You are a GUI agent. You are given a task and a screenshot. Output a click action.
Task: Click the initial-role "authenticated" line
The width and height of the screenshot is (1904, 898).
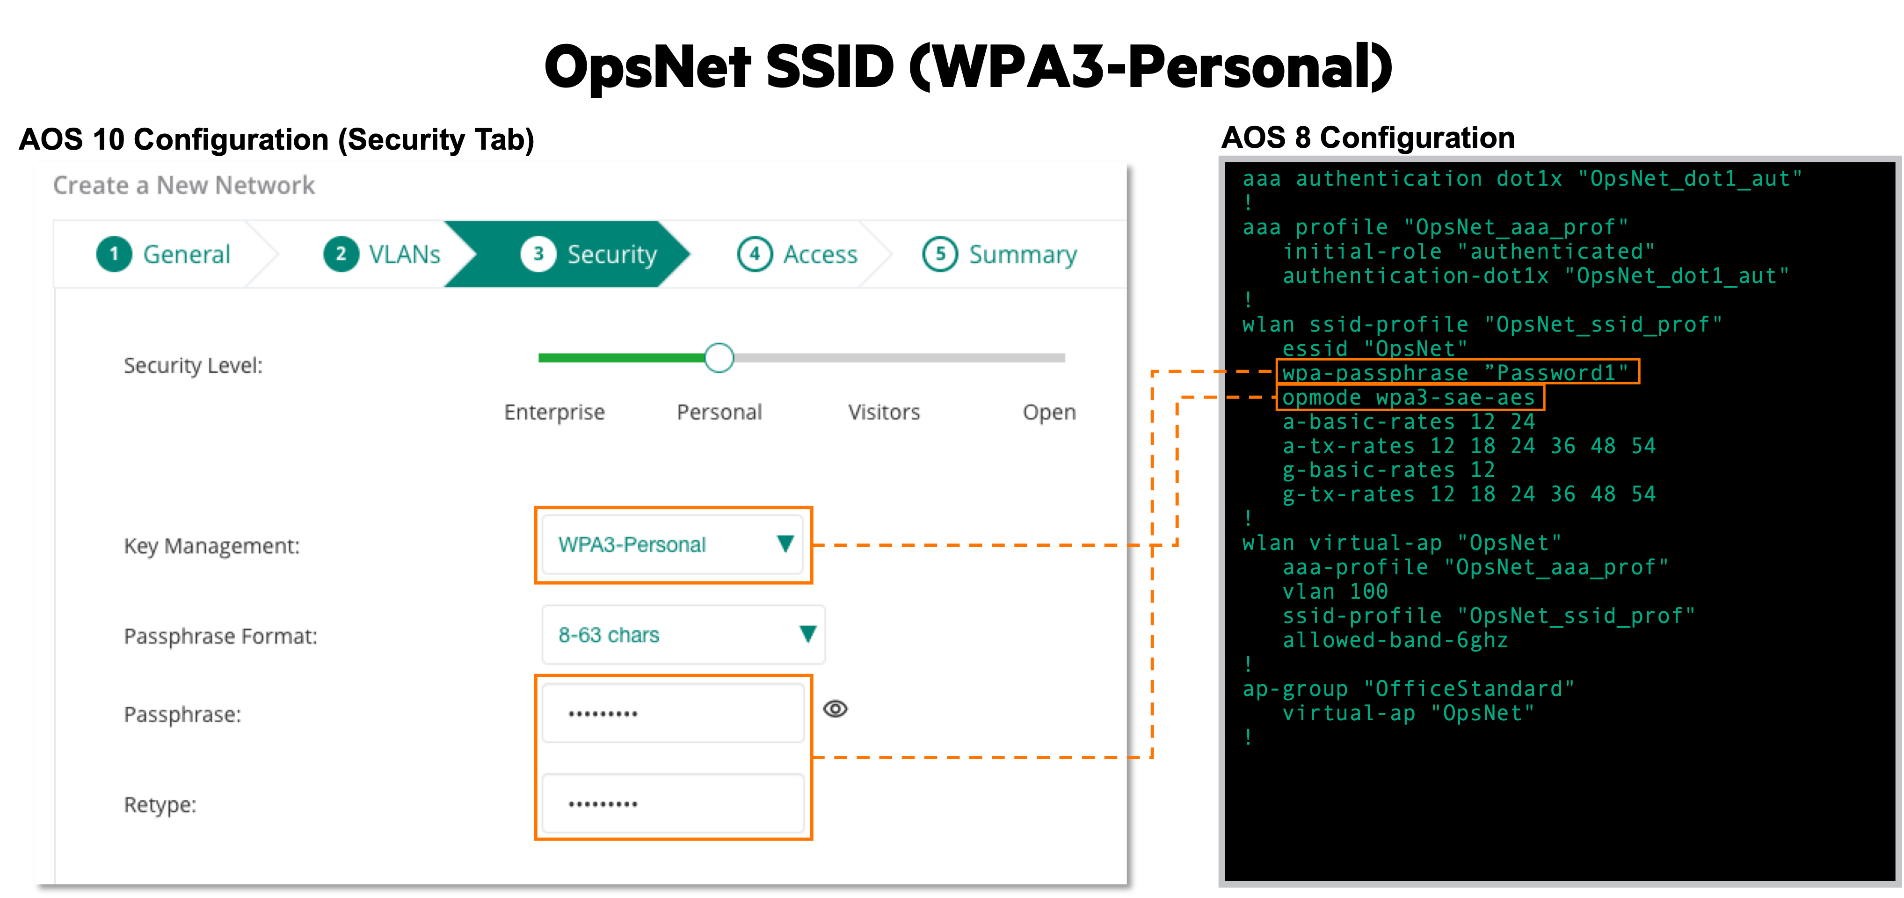pyautogui.click(x=1468, y=251)
